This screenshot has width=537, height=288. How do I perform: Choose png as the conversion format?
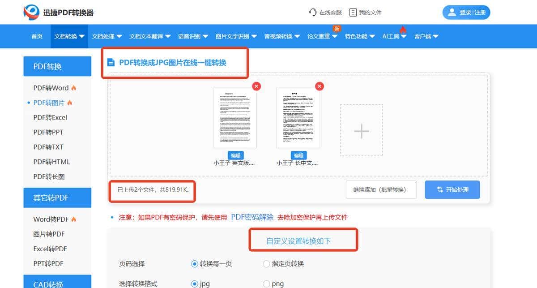(266, 283)
